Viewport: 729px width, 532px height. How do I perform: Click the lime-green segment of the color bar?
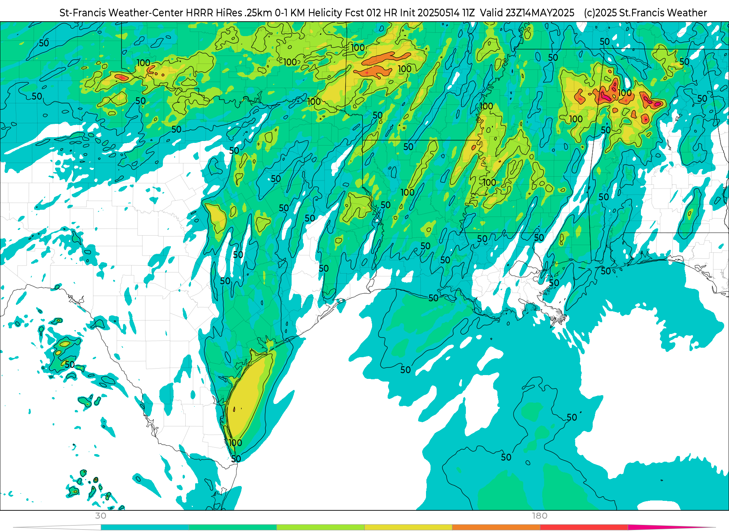click(320, 527)
